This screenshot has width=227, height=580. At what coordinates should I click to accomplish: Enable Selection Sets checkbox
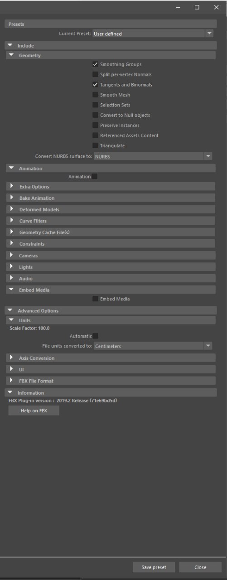[x=95, y=105]
